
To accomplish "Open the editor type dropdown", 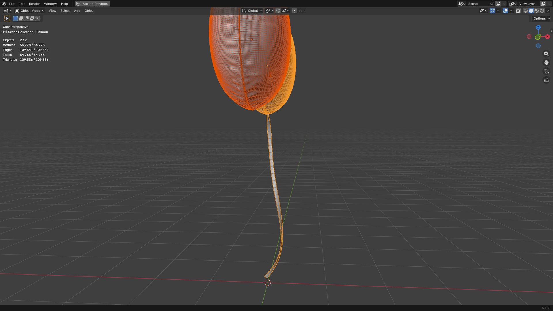I will (x=7, y=11).
